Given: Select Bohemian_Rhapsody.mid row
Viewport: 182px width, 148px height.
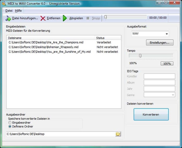Looking at the screenshot, I should click(64, 47).
